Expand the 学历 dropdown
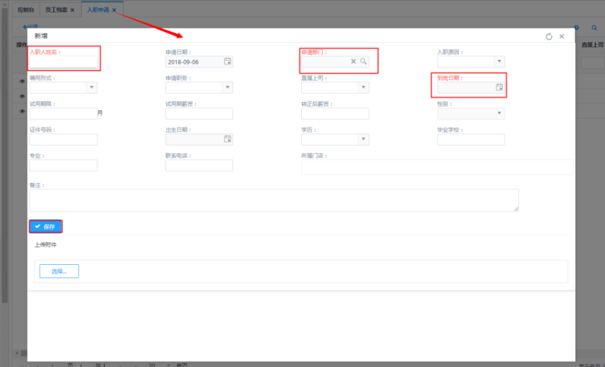The image size is (605, 367). (x=363, y=139)
